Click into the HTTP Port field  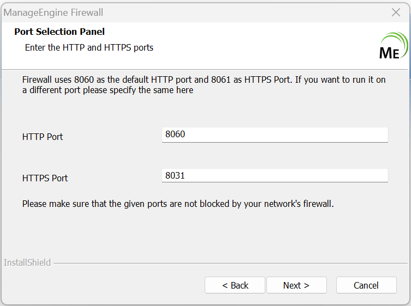(275, 134)
